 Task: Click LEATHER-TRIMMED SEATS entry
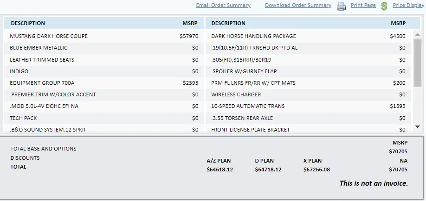pyautogui.click(x=42, y=60)
